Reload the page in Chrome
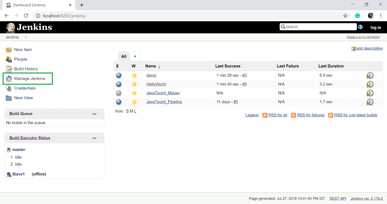Viewport: 387px width, 204px height. click(26, 15)
